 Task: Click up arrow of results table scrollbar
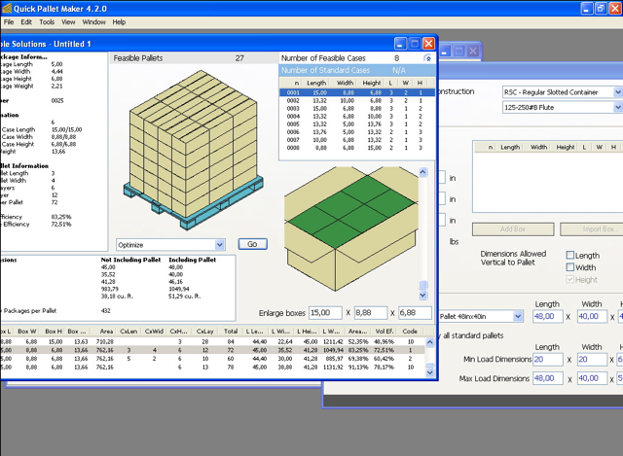[x=430, y=342]
